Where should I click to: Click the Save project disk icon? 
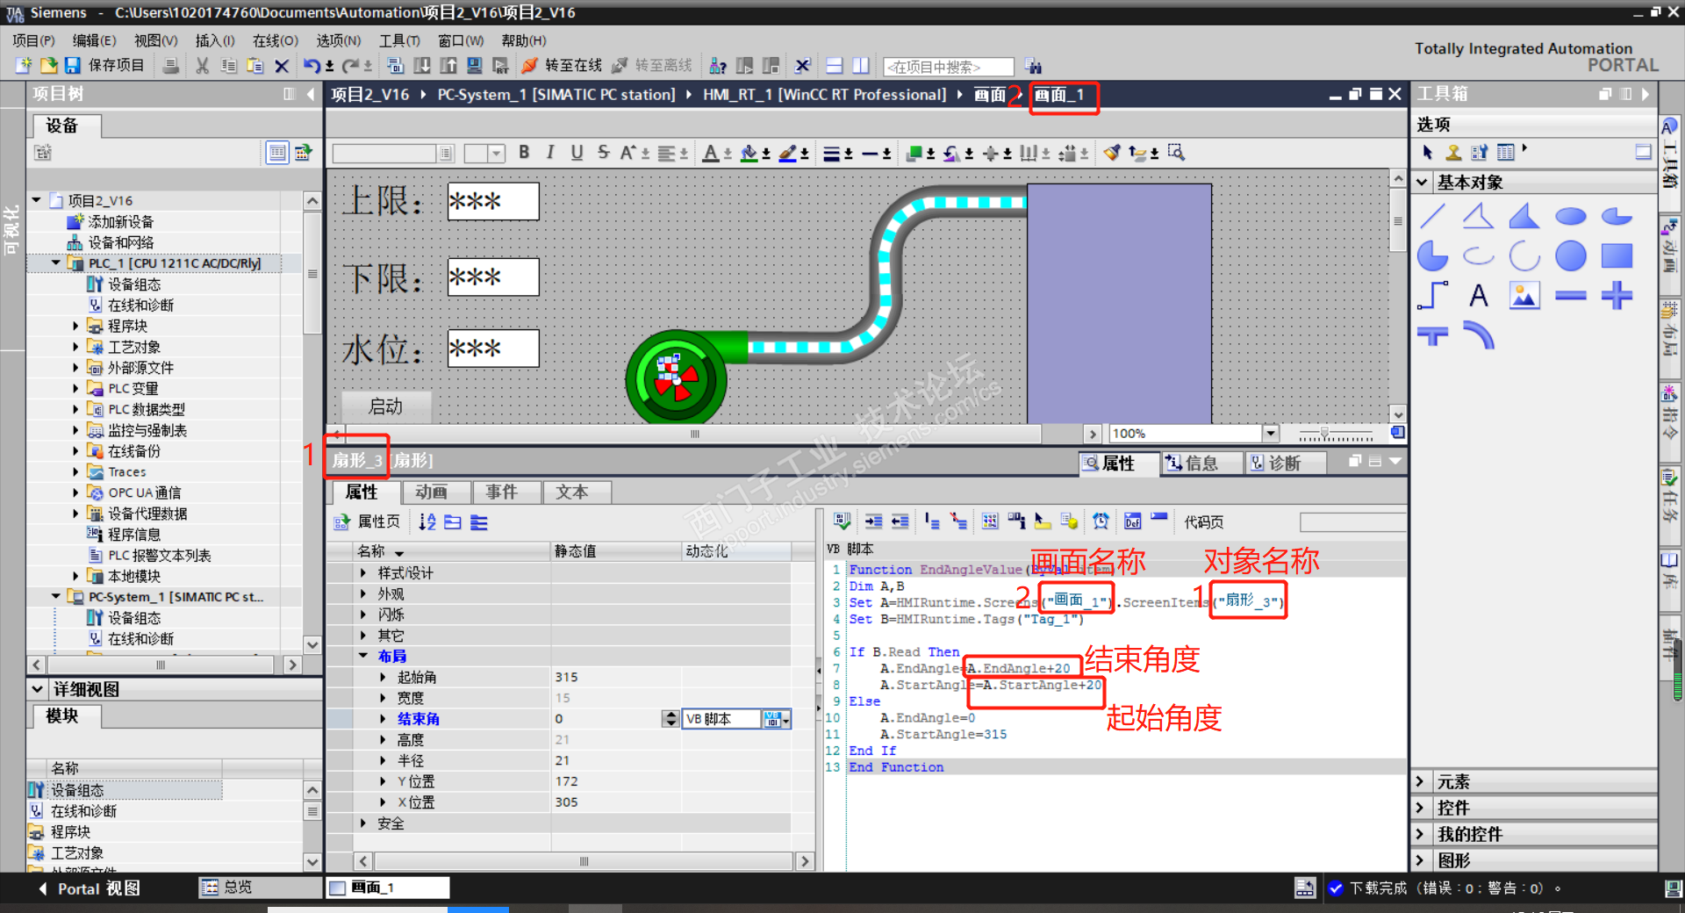coord(73,66)
